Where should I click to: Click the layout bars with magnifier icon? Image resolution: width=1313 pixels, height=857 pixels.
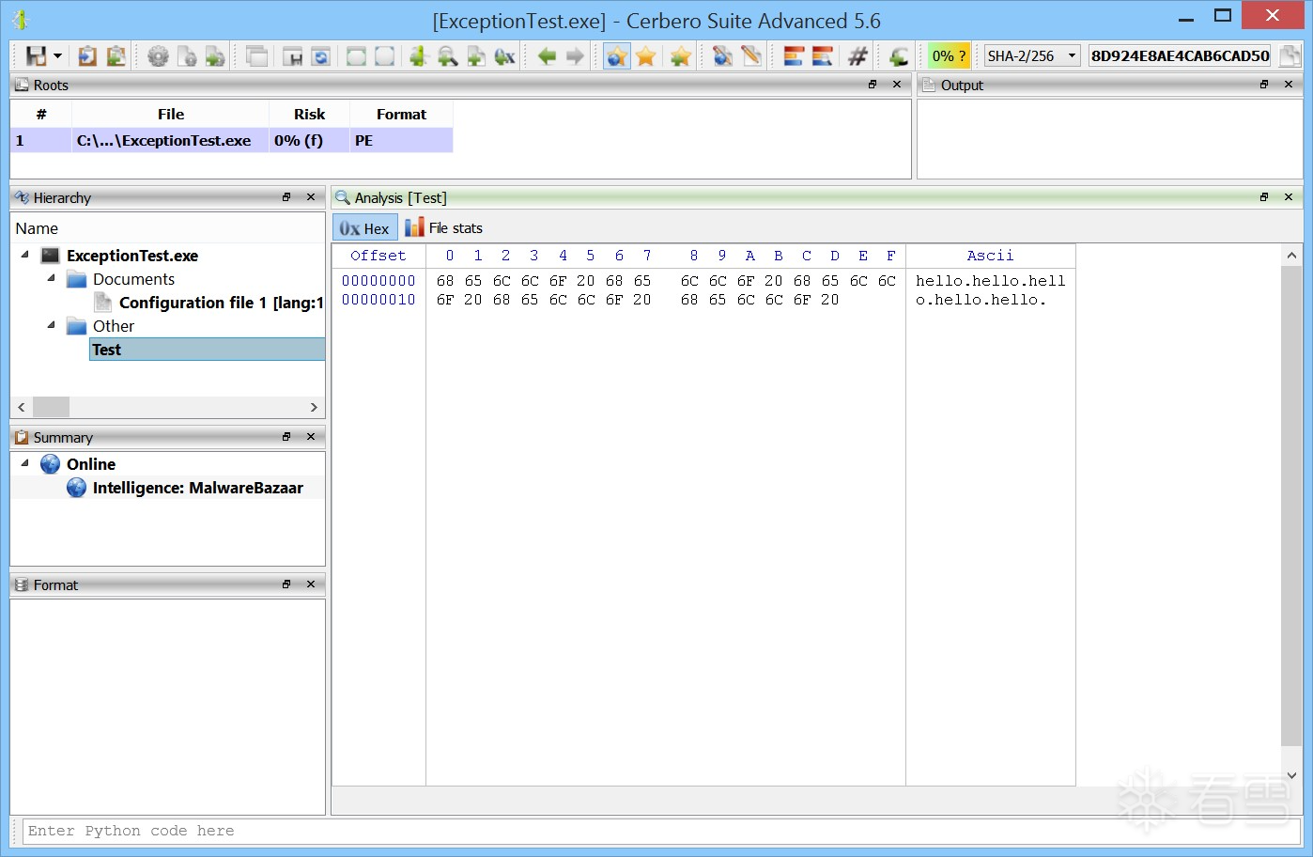822,56
